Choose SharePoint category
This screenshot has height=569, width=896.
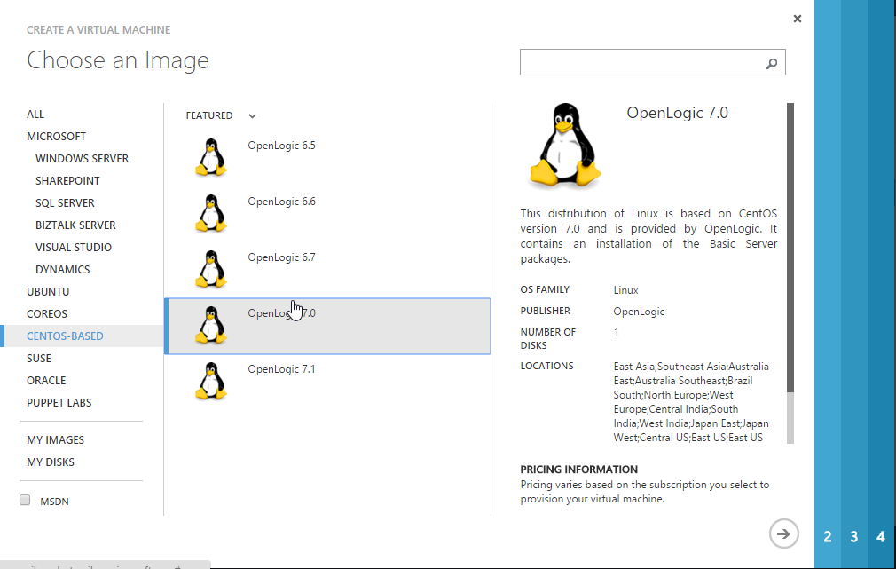tap(67, 181)
